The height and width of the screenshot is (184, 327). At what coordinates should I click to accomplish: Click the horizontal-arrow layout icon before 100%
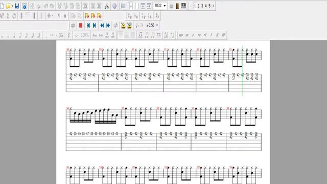point(149,6)
